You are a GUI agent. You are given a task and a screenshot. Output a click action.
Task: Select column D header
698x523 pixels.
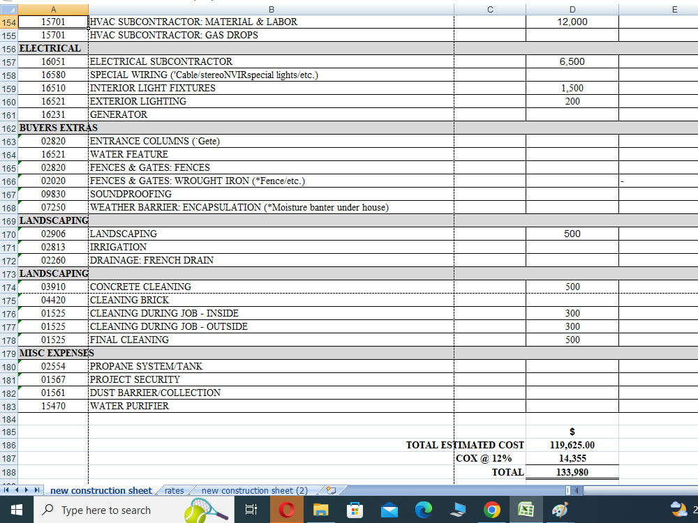[572, 9]
